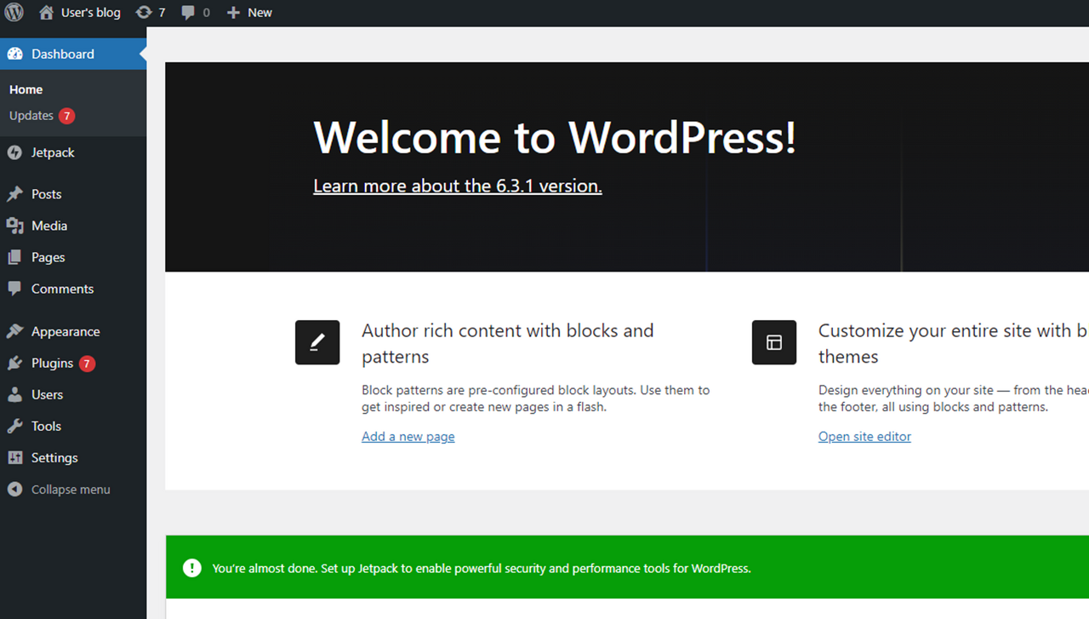Click the Comments icon in sidebar
The width and height of the screenshot is (1089, 619).
tap(14, 289)
